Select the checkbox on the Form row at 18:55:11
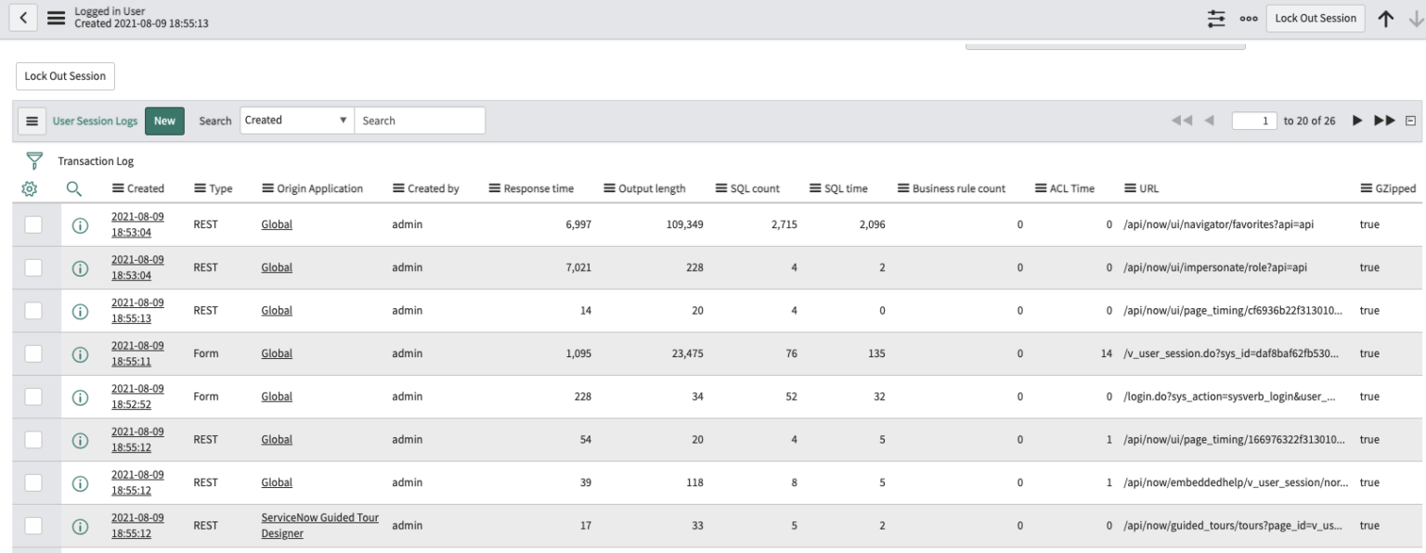This screenshot has width=1426, height=553. 33,353
